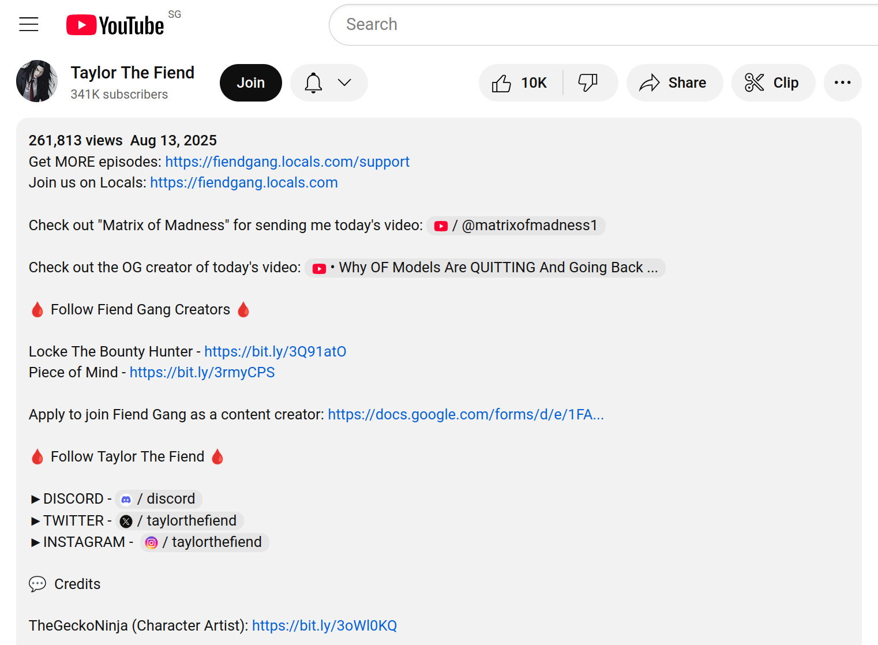Click the YouTube home logo
This screenshot has height=645, width=878.
[x=115, y=25]
